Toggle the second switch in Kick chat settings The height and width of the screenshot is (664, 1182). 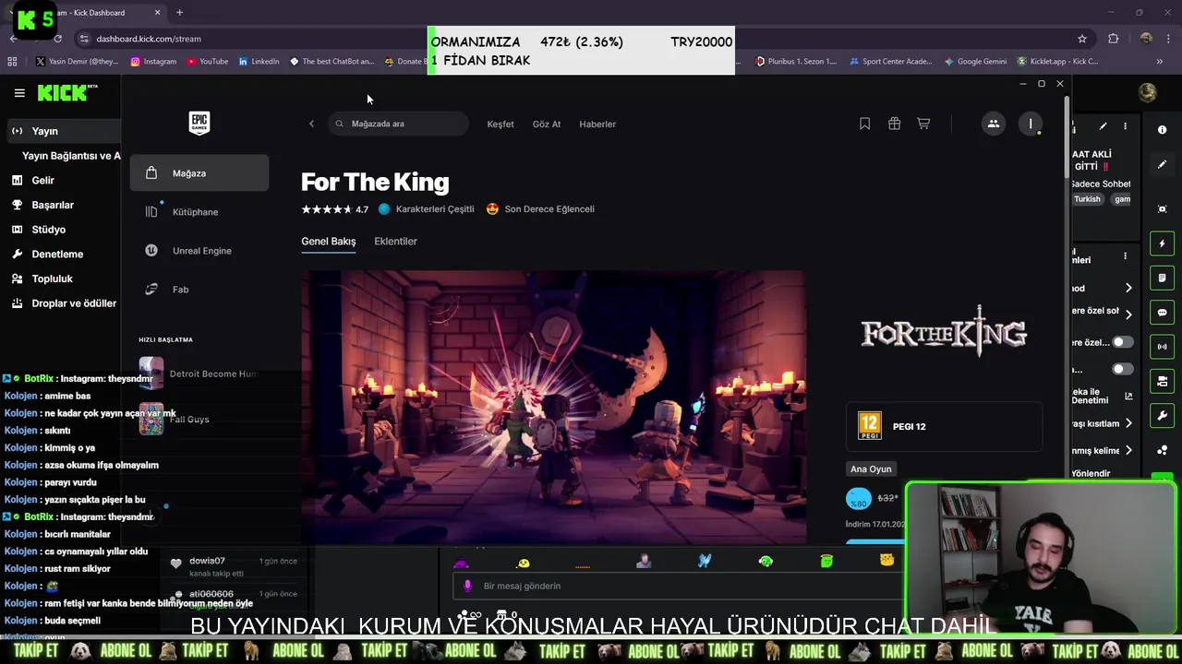click(x=1122, y=369)
